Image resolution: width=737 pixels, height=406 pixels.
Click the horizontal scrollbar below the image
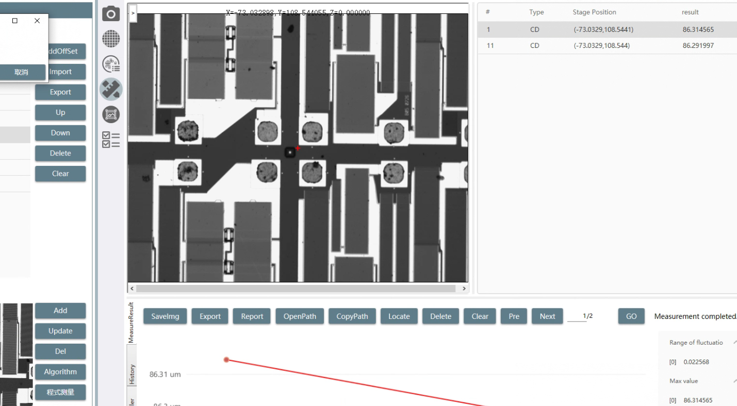coord(296,289)
